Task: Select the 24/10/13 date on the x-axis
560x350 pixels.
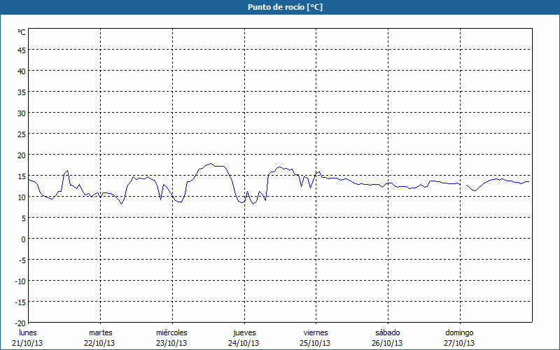Action: 244,343
